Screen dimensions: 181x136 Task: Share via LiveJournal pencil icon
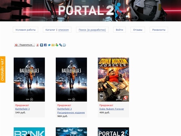tap(60, 45)
